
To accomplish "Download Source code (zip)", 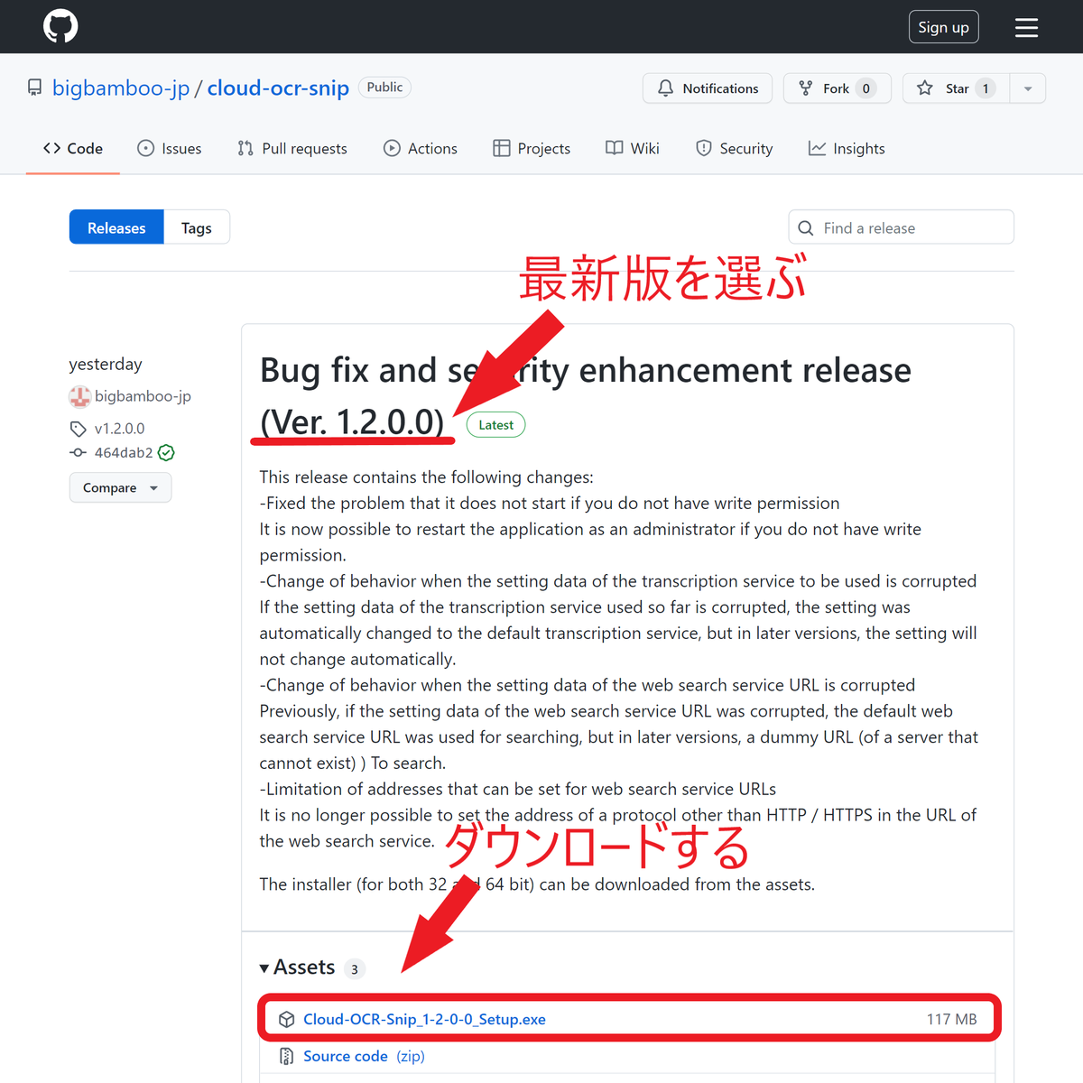I will [364, 1056].
